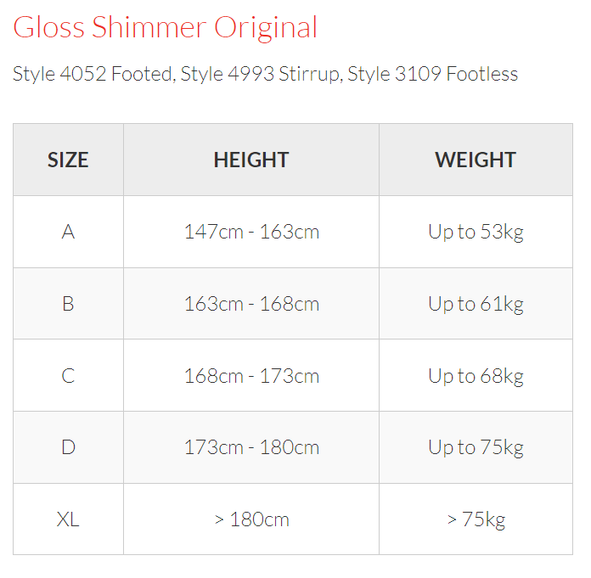Select the size D cell
Screen dimensions: 591x578
click(68, 447)
